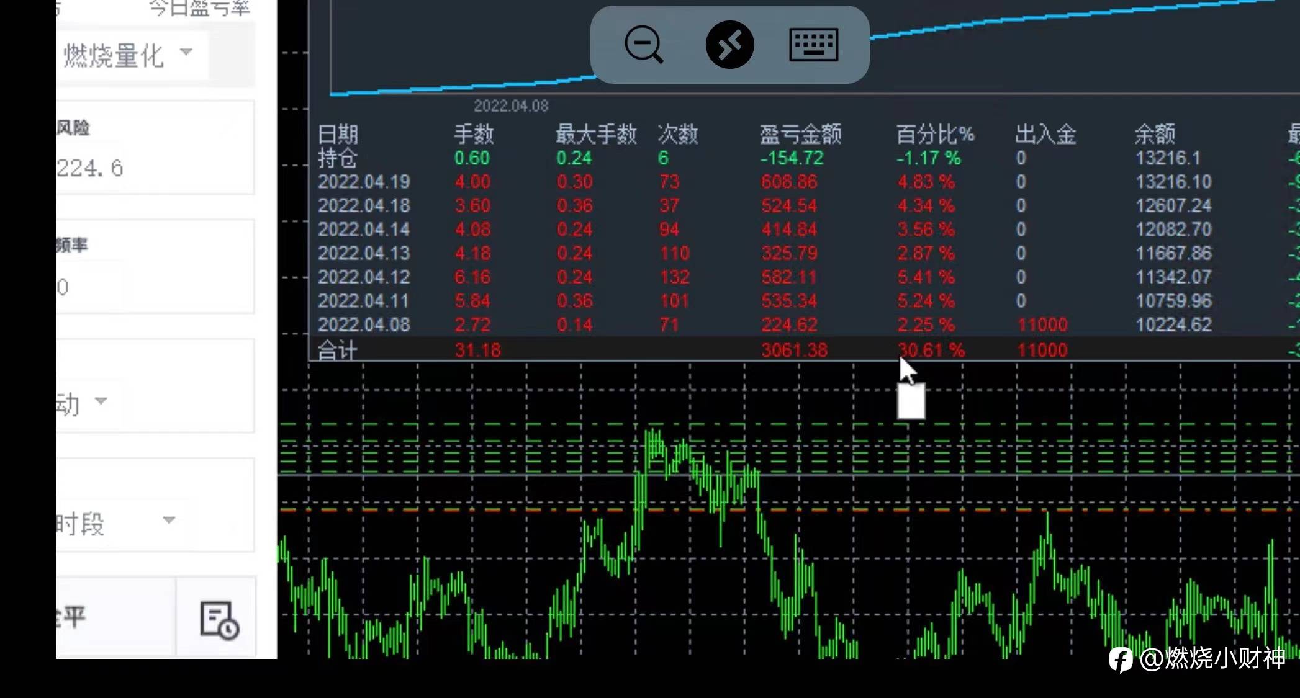Click the 2022.04.08 chart date marker

[x=511, y=106]
